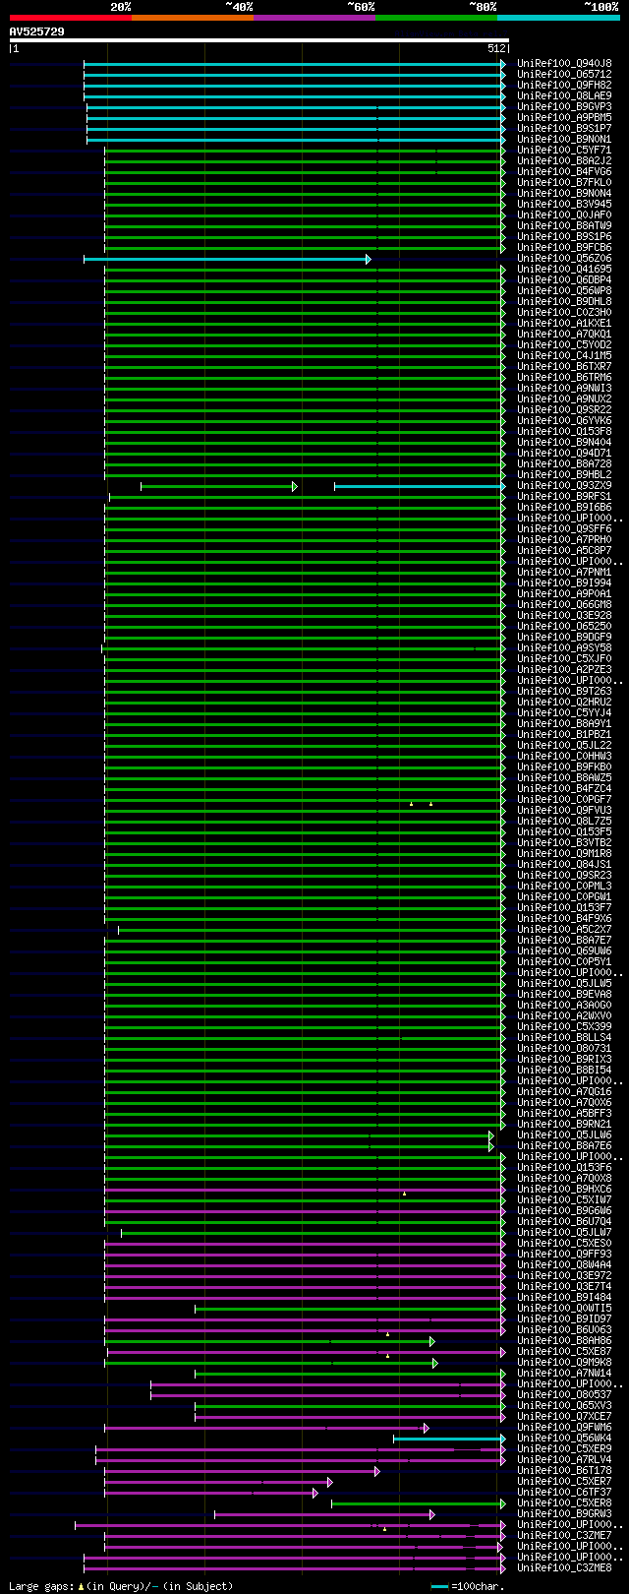Select the UniRef100_B9GRW3 label

(564, 1513)
